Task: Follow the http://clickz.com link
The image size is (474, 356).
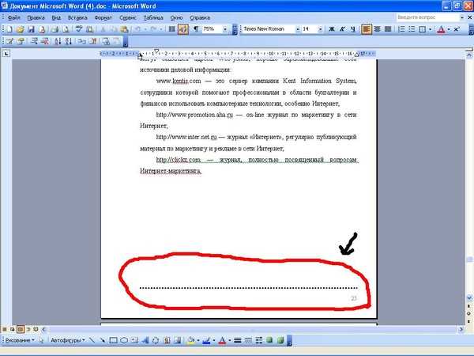Action: (179, 160)
